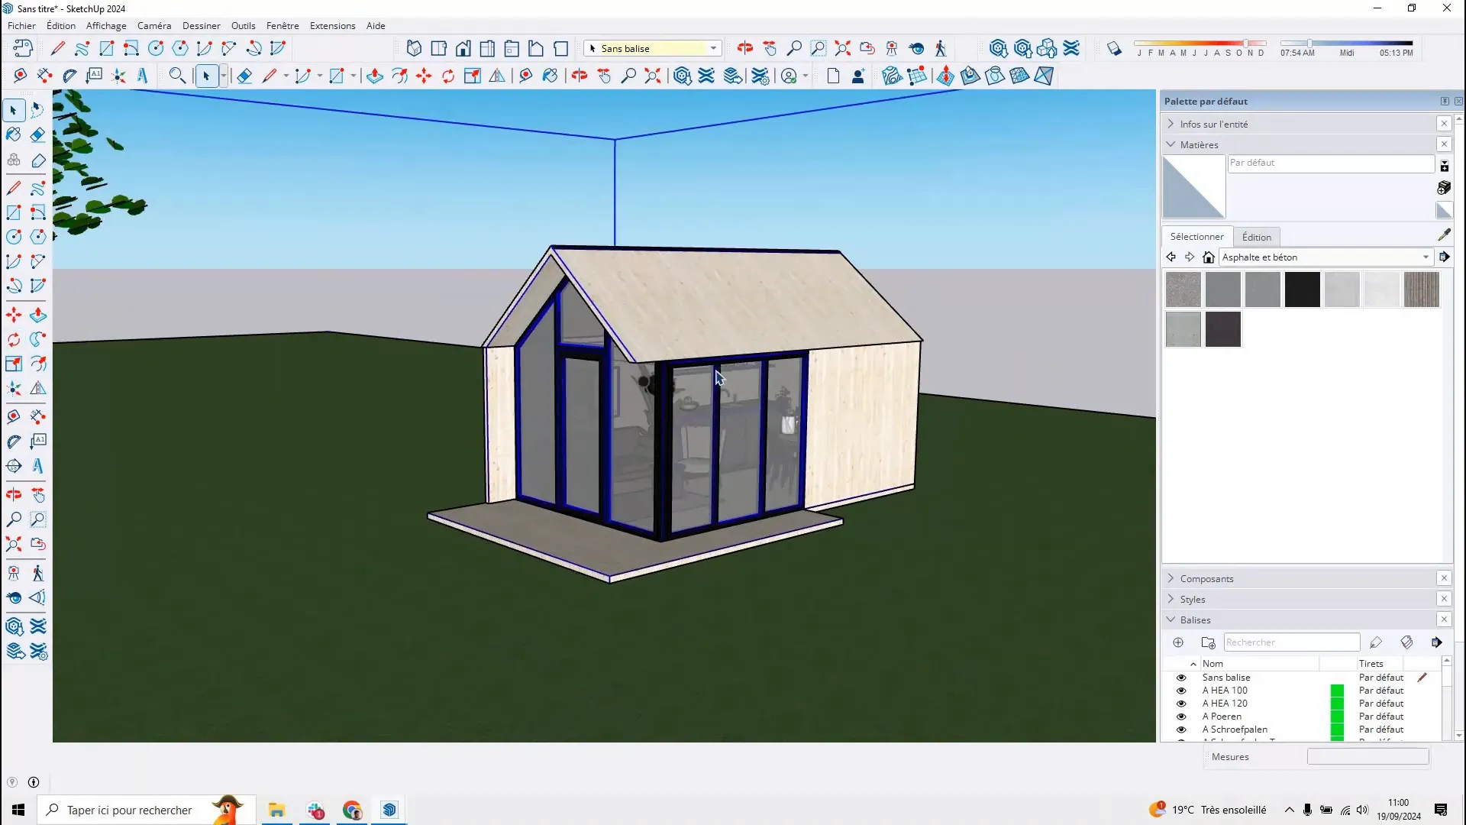
Task: Select the Sandbox Stamp tool
Action: coord(970,76)
